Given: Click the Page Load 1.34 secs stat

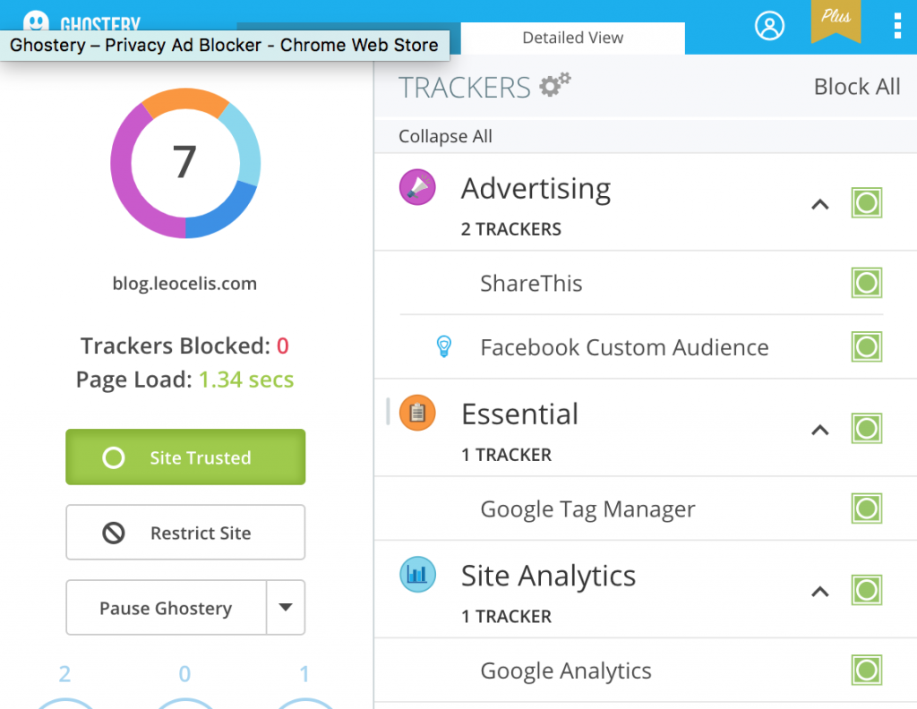Looking at the screenshot, I should point(184,380).
